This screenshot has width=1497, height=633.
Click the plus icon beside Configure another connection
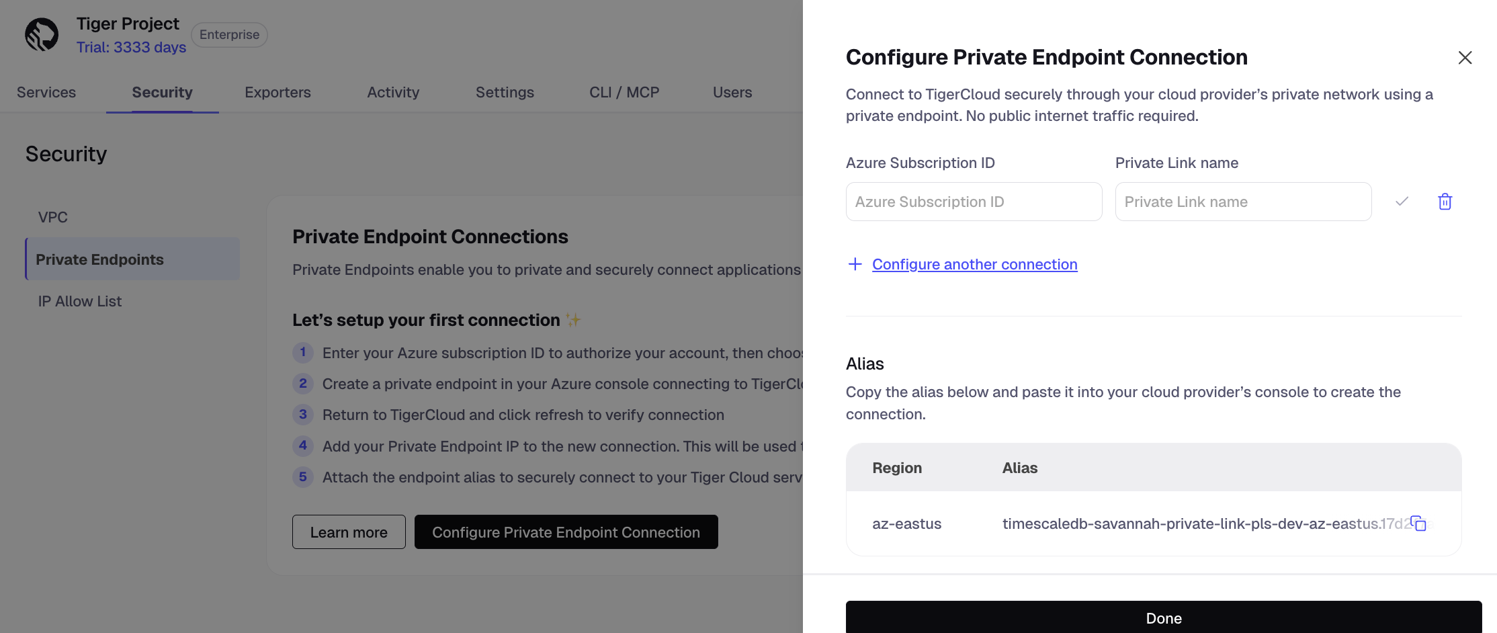(854, 264)
